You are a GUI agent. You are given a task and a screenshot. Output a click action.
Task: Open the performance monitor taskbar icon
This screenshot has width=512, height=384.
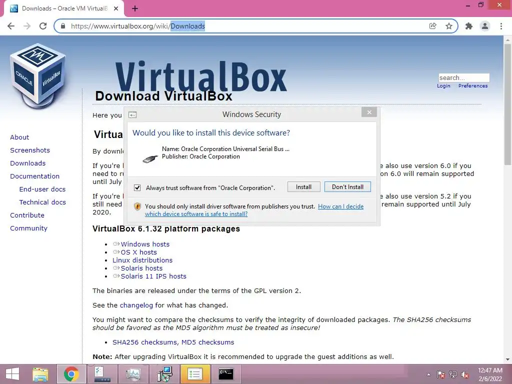(133, 374)
